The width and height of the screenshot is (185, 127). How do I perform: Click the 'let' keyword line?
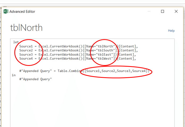point(16,42)
